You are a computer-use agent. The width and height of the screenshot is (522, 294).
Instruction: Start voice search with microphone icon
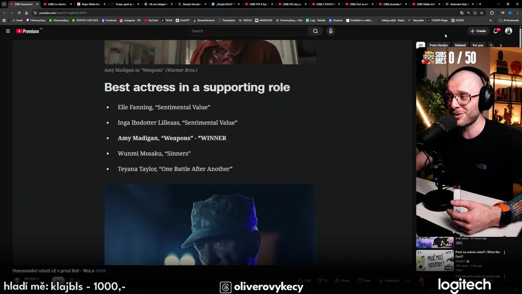[331, 31]
